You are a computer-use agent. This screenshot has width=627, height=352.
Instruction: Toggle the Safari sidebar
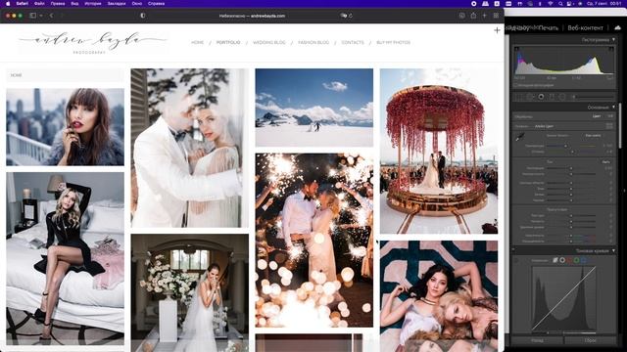click(32, 16)
